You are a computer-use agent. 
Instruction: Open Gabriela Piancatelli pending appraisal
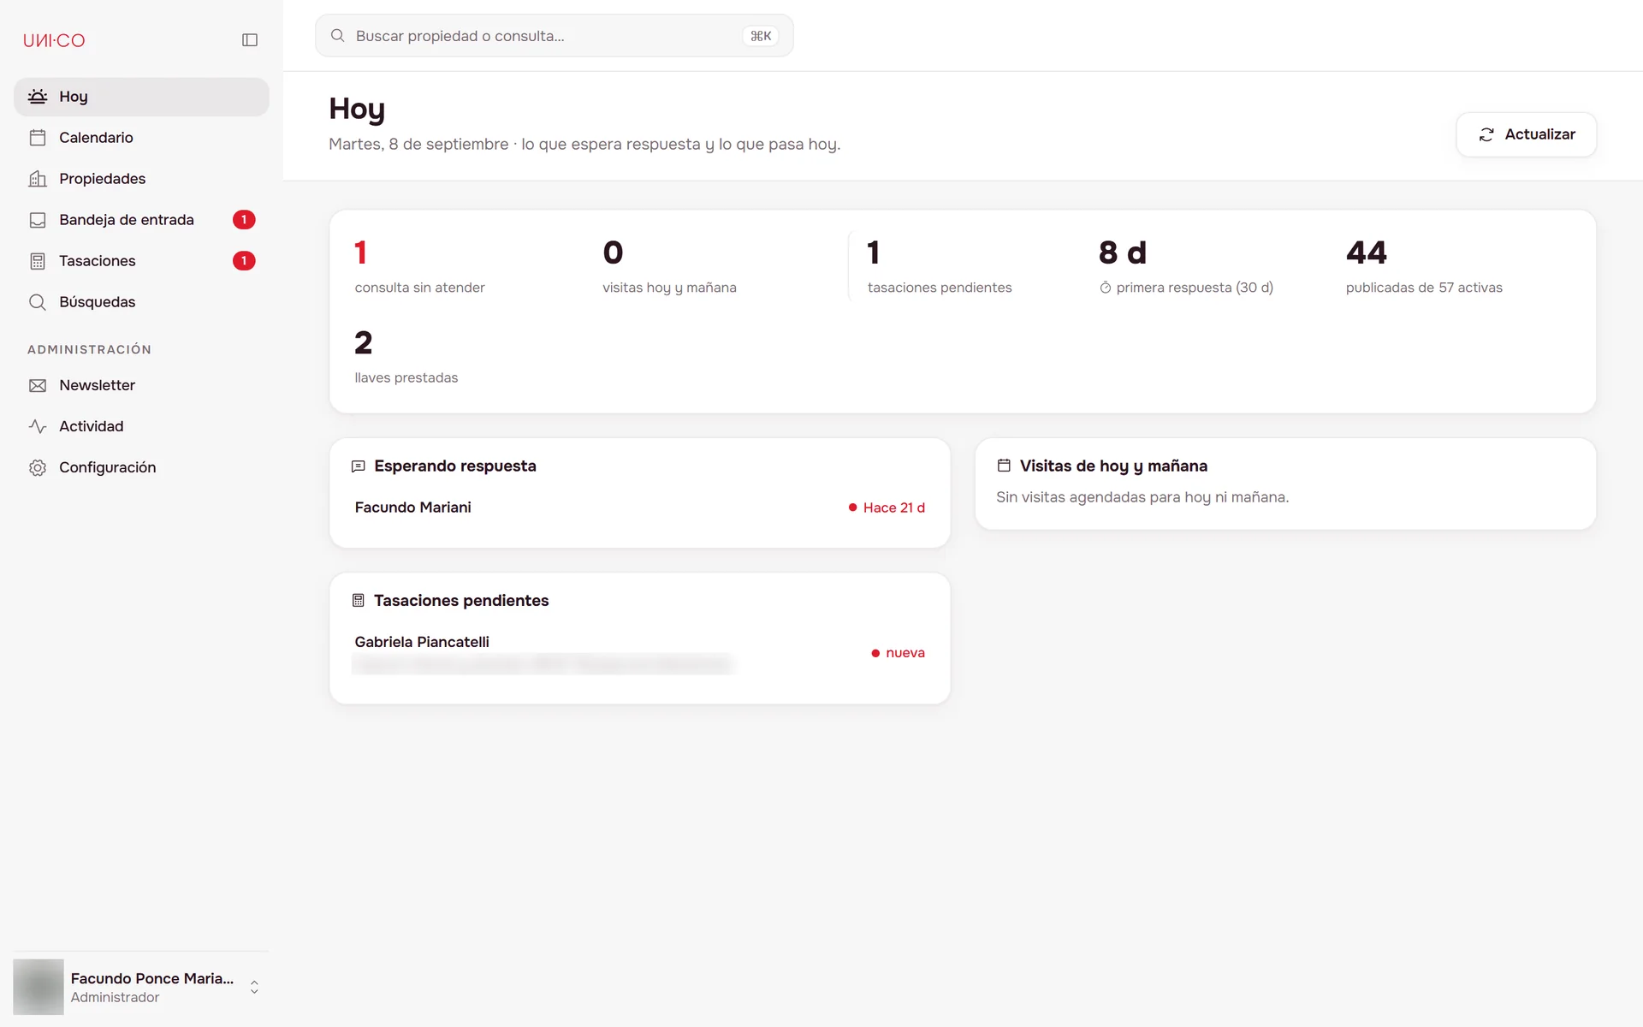(x=639, y=653)
